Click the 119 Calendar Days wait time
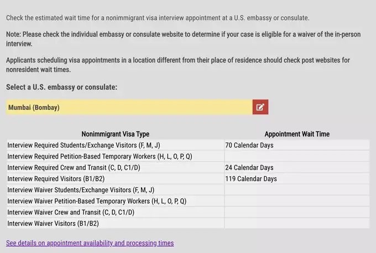 pyautogui.click(x=251, y=179)
